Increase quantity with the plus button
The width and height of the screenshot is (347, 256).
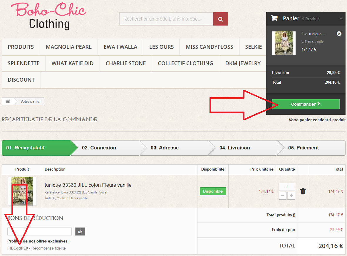point(291,196)
